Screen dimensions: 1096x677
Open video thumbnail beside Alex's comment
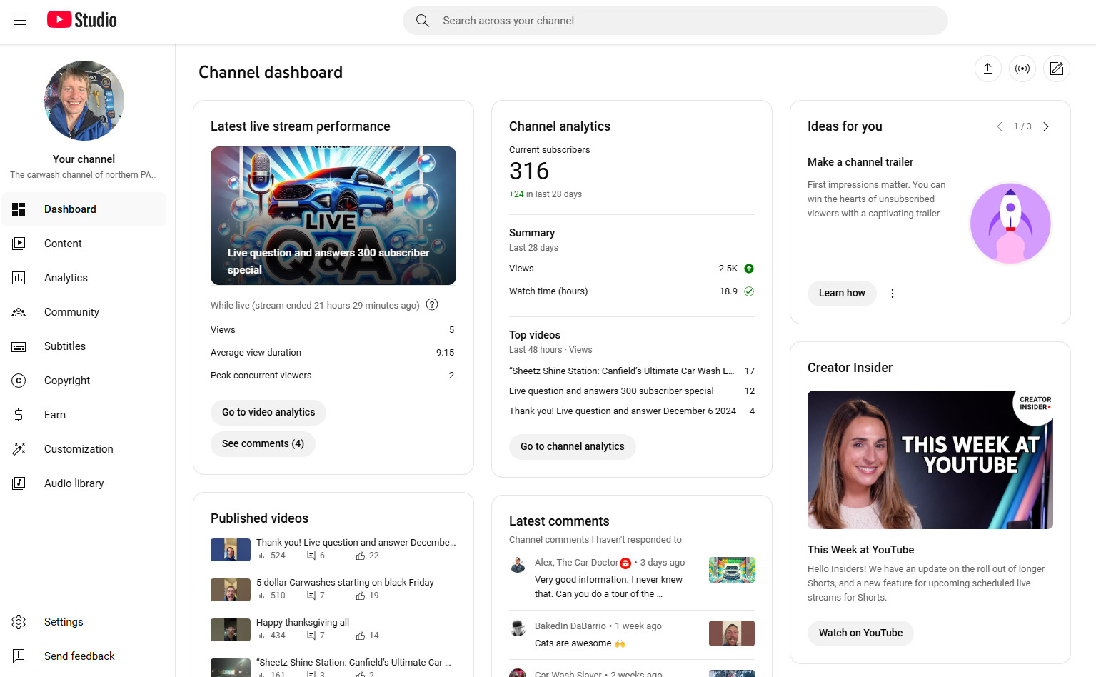[732, 570]
